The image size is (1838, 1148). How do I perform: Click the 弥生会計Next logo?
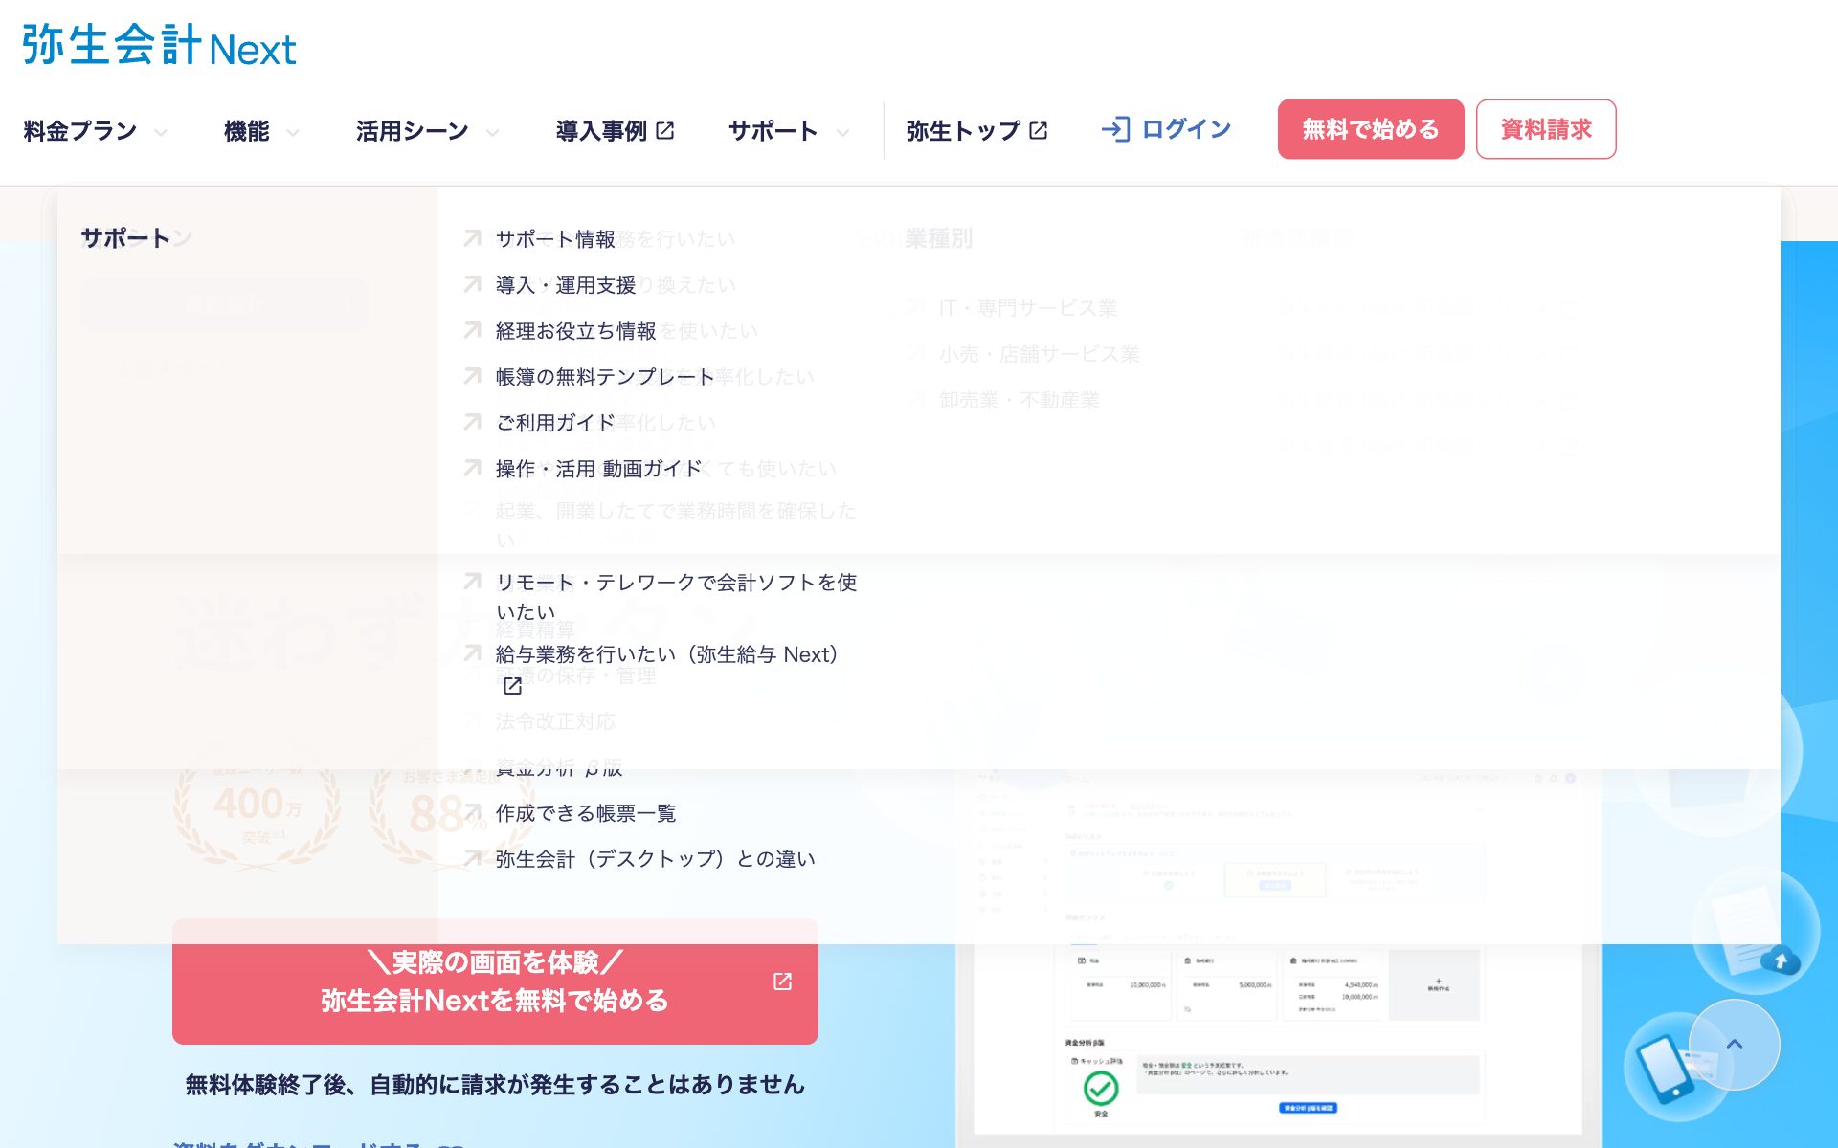(x=159, y=45)
